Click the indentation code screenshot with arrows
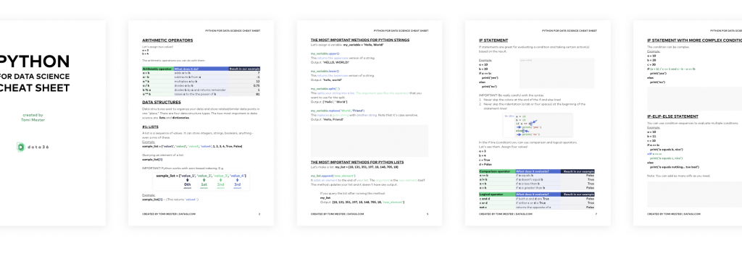This screenshot has height=261, width=742. point(538,125)
